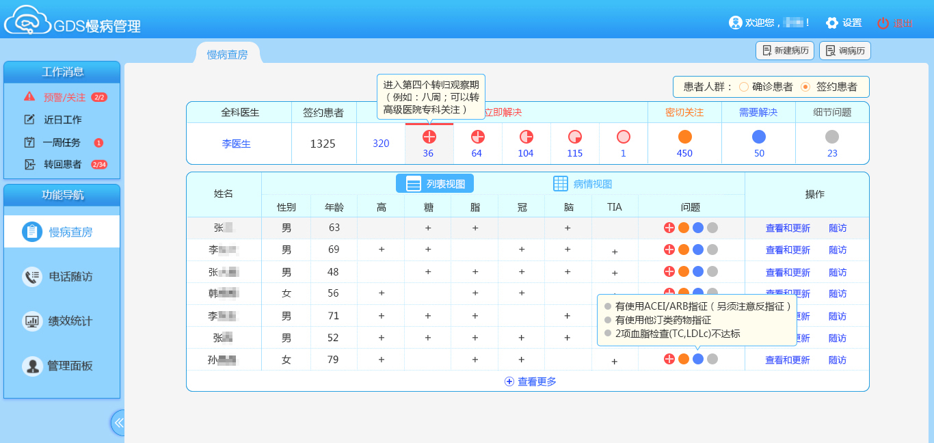The width and height of the screenshot is (934, 443).
Task: Open 管理面板 management panel
Action: (62, 366)
